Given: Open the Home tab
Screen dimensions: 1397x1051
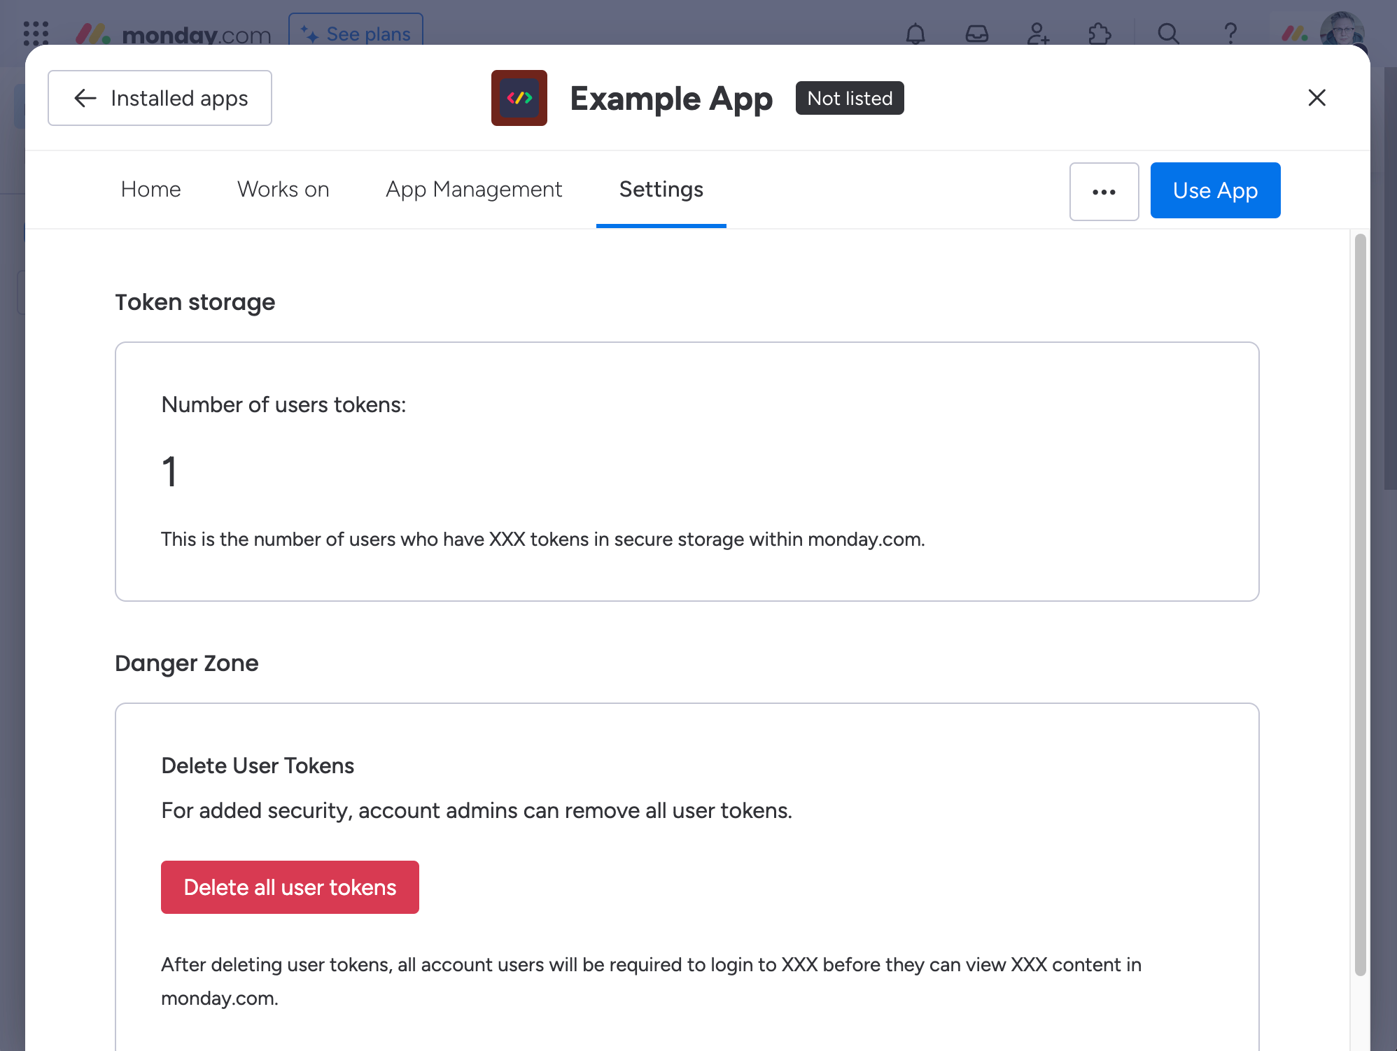Looking at the screenshot, I should (150, 189).
